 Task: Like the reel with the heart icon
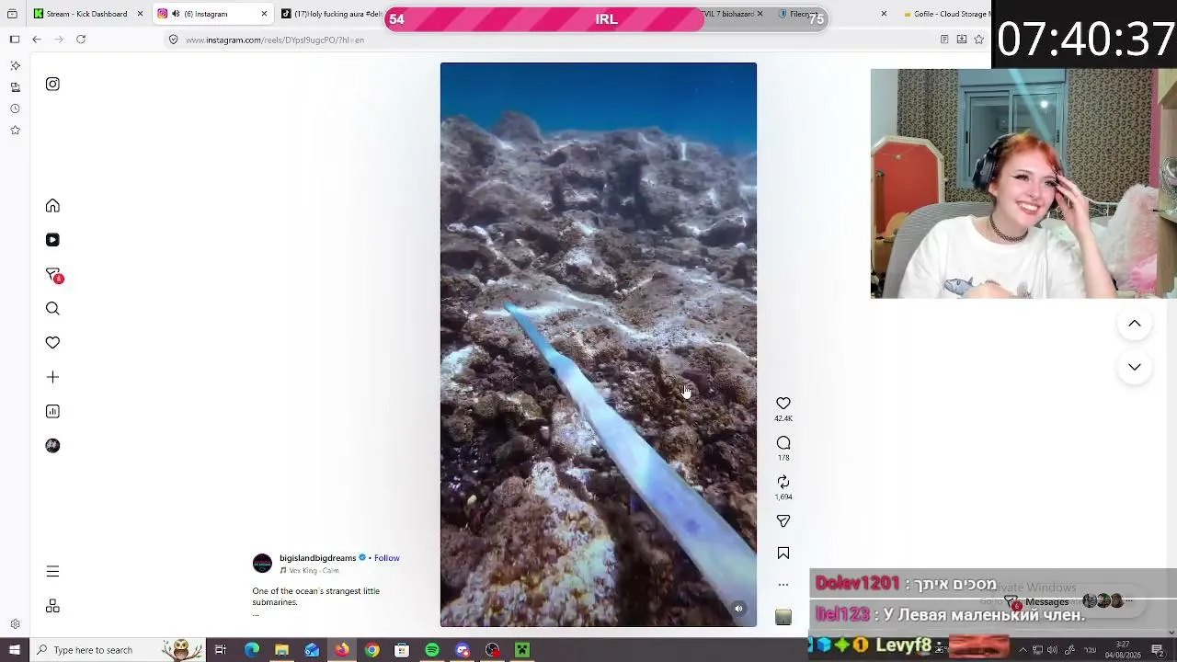click(x=783, y=404)
